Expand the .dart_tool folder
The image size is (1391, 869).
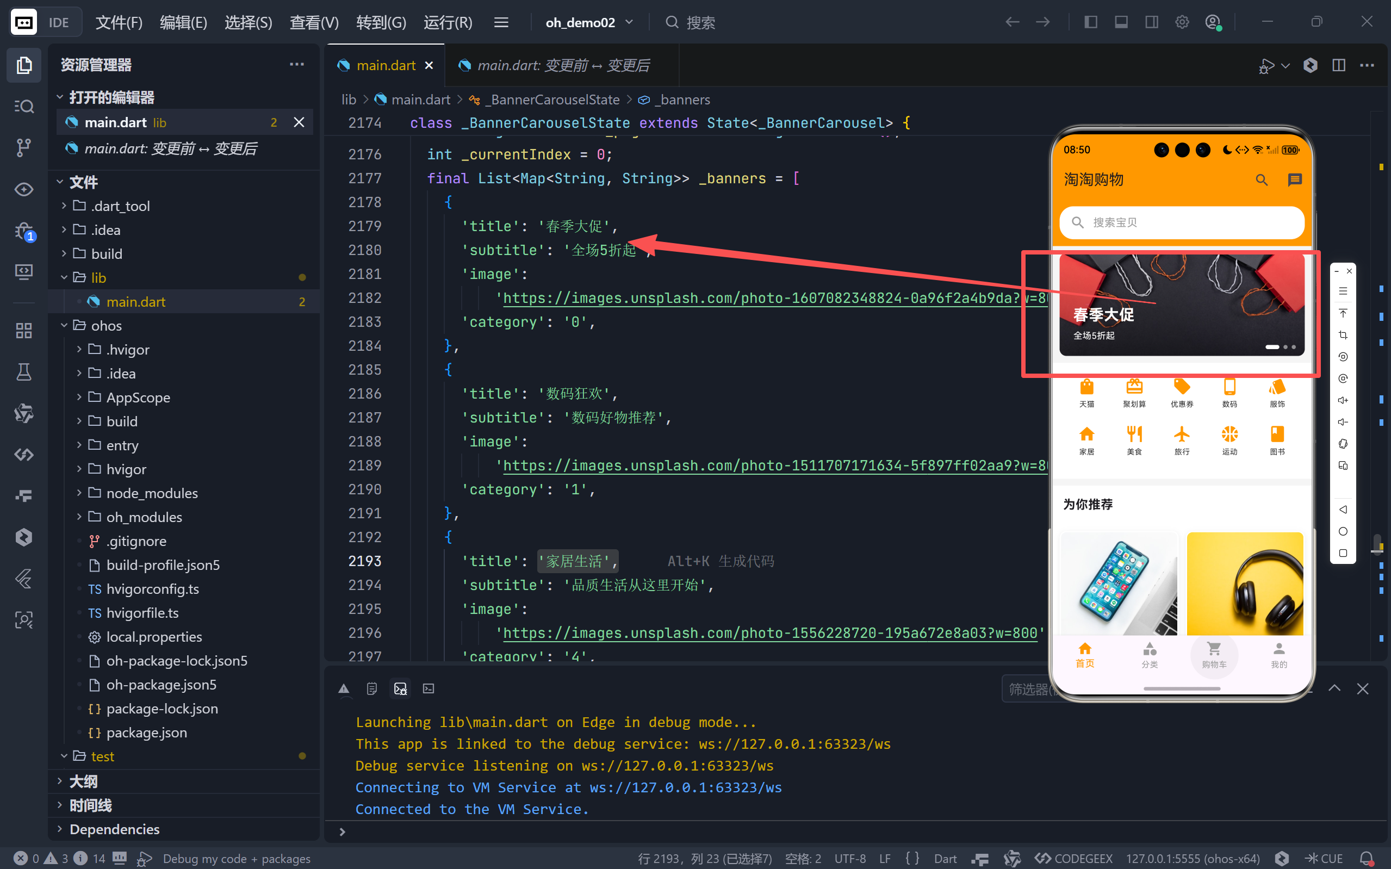click(120, 206)
